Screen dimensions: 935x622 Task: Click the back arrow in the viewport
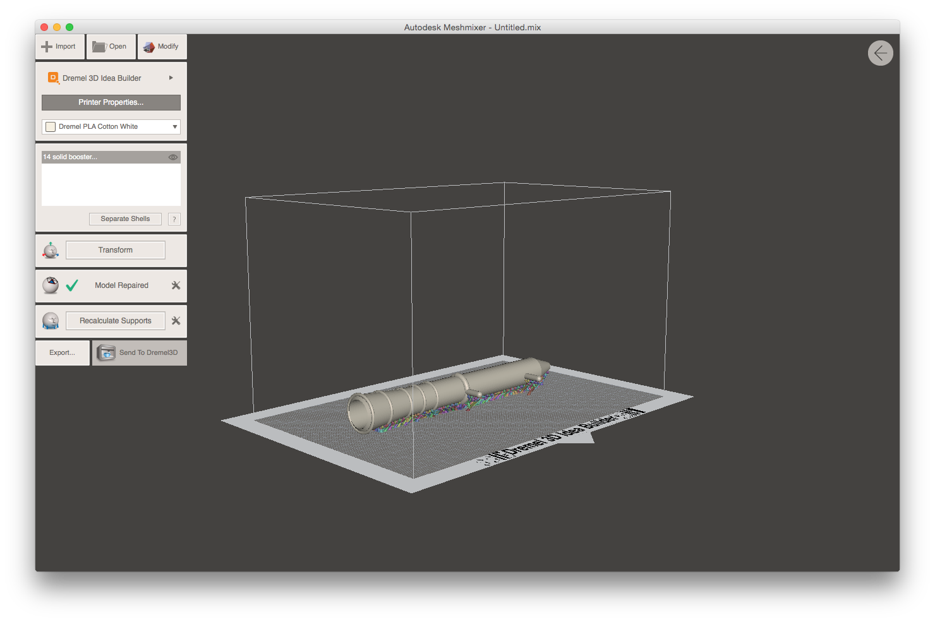pyautogui.click(x=881, y=53)
